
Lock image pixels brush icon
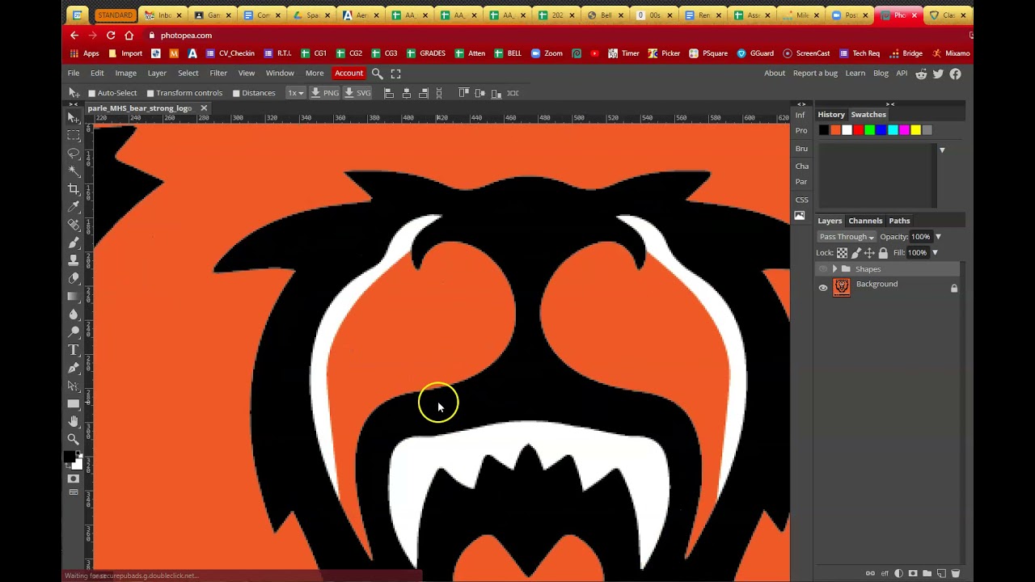[855, 253]
